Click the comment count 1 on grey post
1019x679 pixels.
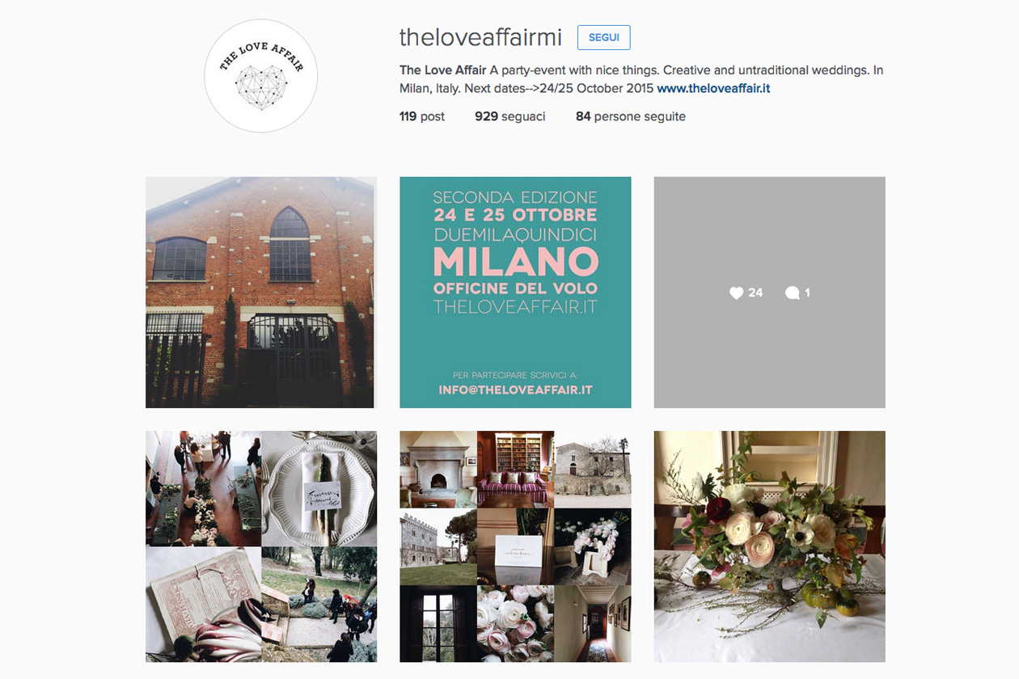[x=807, y=293]
